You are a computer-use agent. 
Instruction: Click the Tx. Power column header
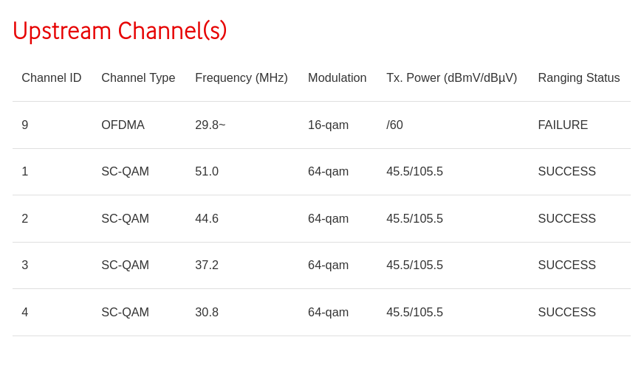click(x=451, y=77)
